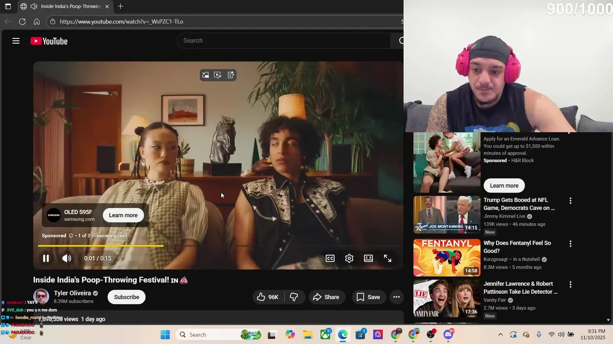Viewport: 613px width, 344px height.
Task: Go to the YouTube home logo
Action: point(49,41)
